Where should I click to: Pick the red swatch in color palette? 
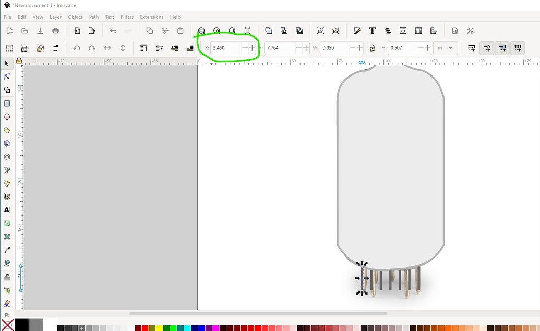coord(145,328)
